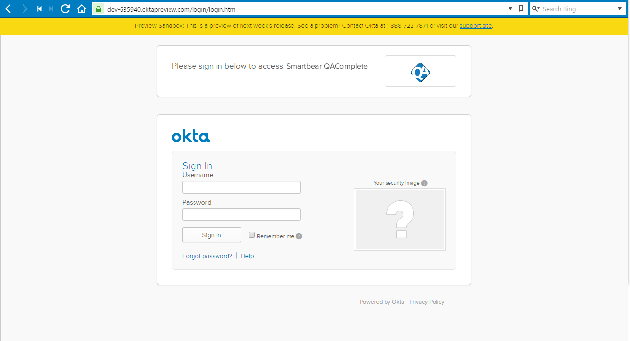This screenshot has height=341, width=630.
Task: Open the Forgot password link
Action: coord(207,256)
